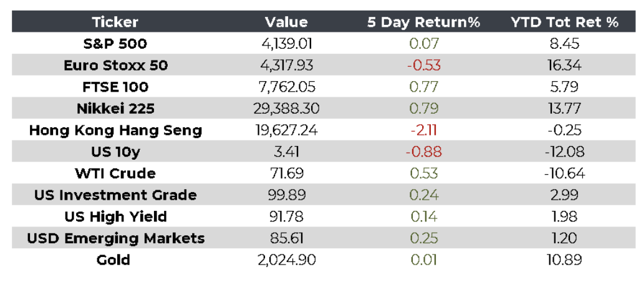Select the 5 Day Return% header

pos(423,22)
